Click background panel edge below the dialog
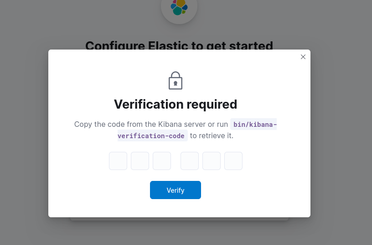Image resolution: width=372 pixels, height=245 pixels. [x=179, y=219]
